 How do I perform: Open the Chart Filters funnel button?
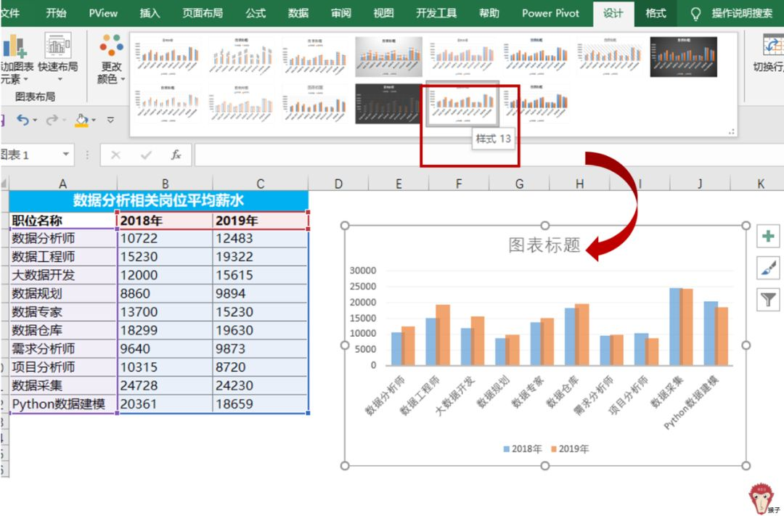click(x=768, y=299)
